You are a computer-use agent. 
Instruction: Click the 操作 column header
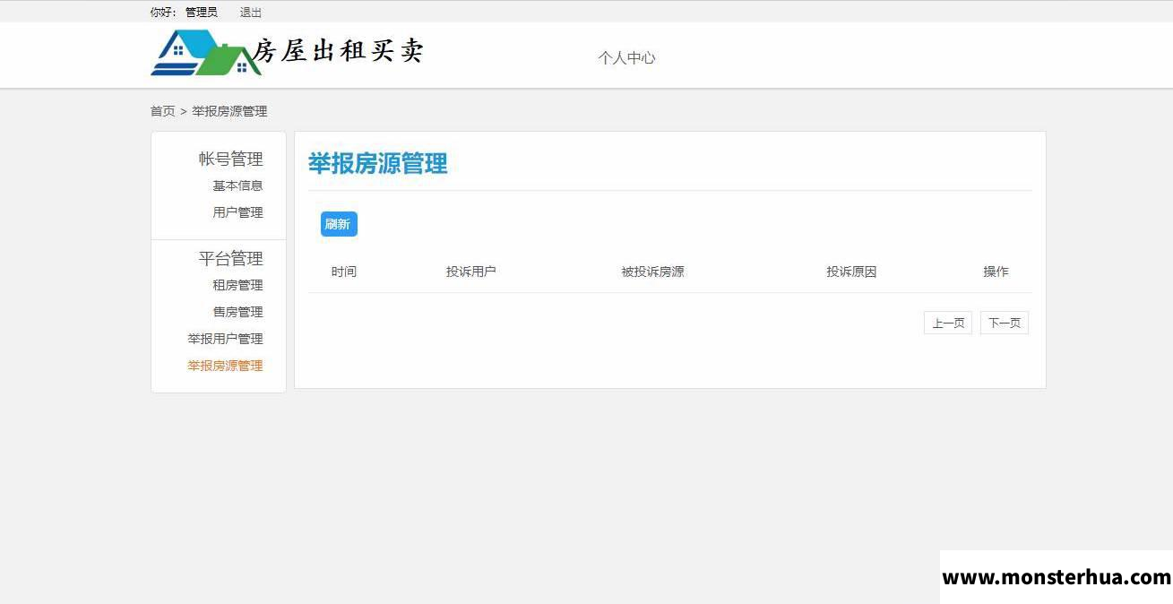pos(996,272)
